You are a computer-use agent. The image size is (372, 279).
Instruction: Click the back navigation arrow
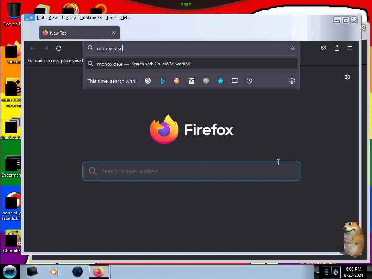tap(33, 48)
